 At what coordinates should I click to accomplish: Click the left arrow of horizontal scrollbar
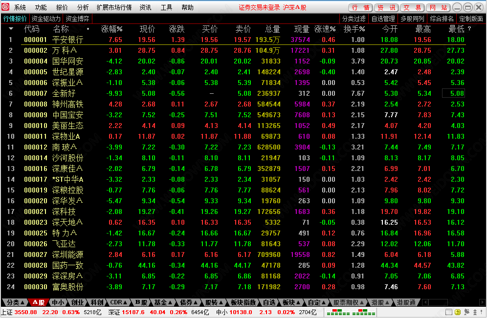click(x=425, y=302)
